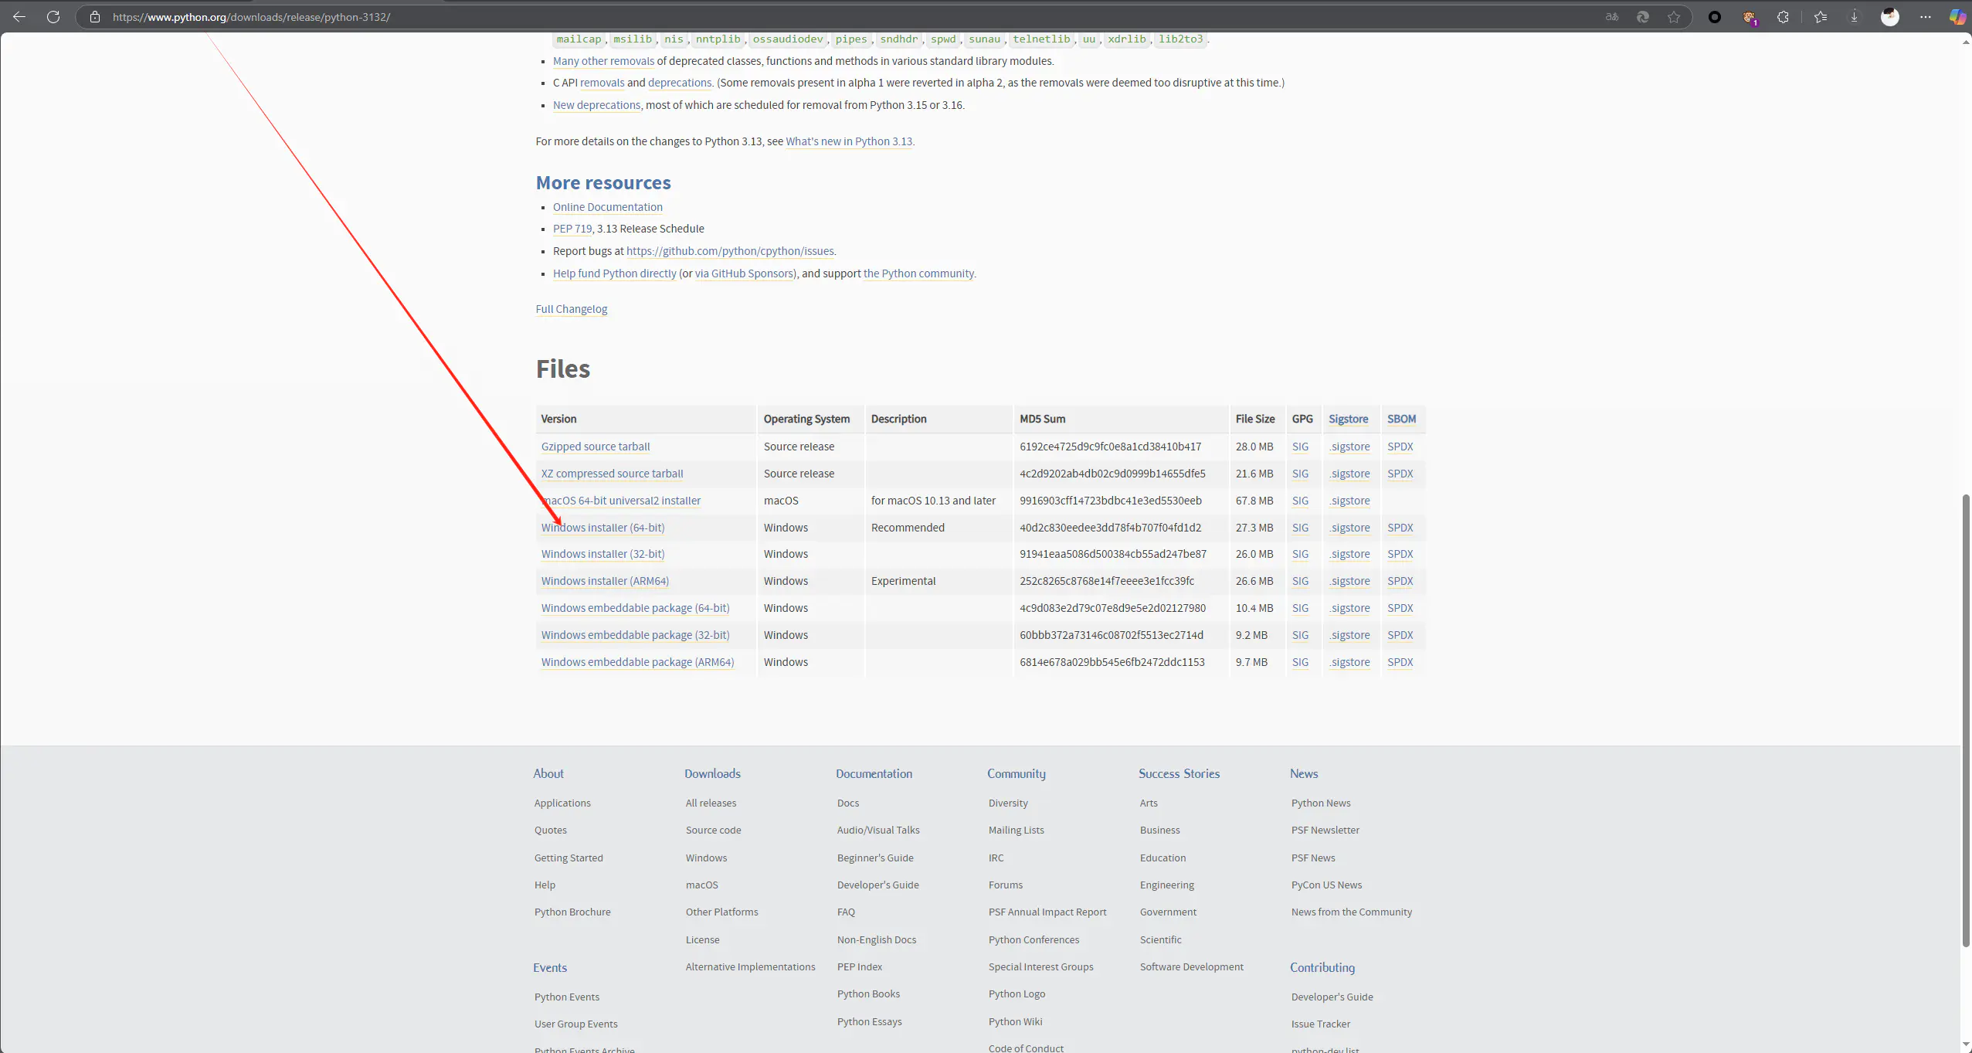Open the Favorites list icon

(1821, 16)
